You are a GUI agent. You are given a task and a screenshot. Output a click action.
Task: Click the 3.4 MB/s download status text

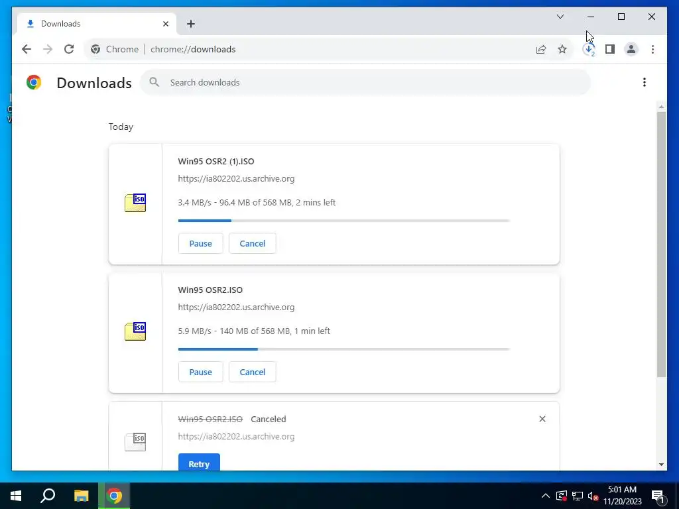(257, 203)
